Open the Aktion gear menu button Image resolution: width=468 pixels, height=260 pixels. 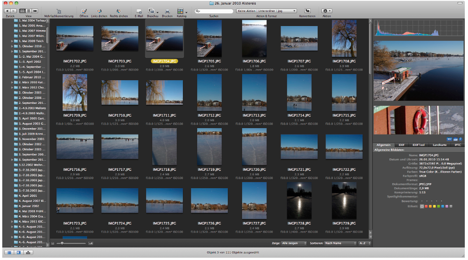(x=327, y=11)
